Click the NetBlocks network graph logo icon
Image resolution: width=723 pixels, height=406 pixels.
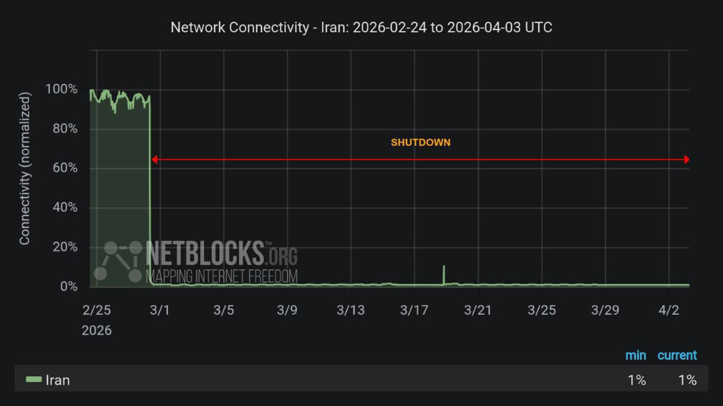coord(118,261)
